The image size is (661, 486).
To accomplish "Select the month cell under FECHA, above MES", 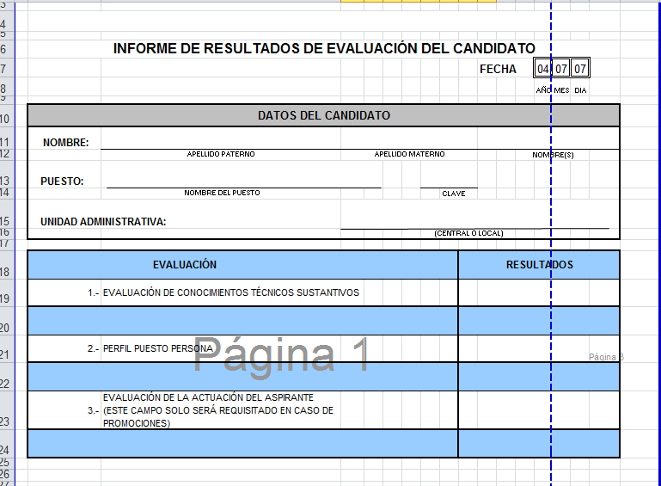I will (x=561, y=68).
